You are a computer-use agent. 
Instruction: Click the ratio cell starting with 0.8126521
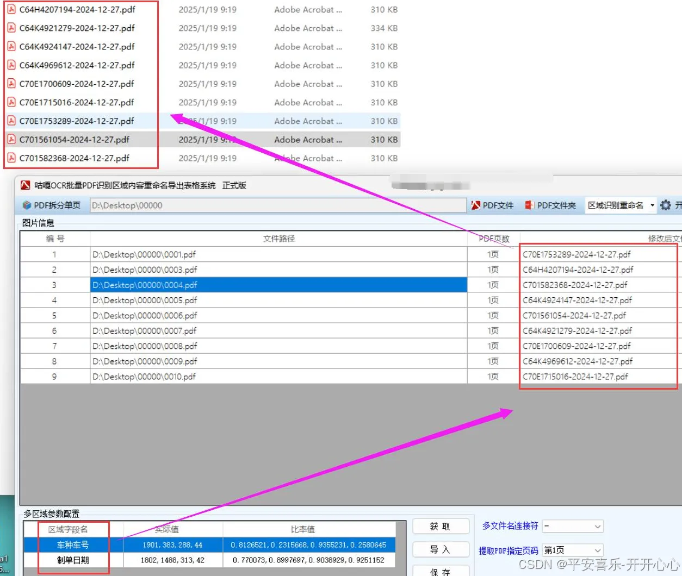click(x=308, y=544)
